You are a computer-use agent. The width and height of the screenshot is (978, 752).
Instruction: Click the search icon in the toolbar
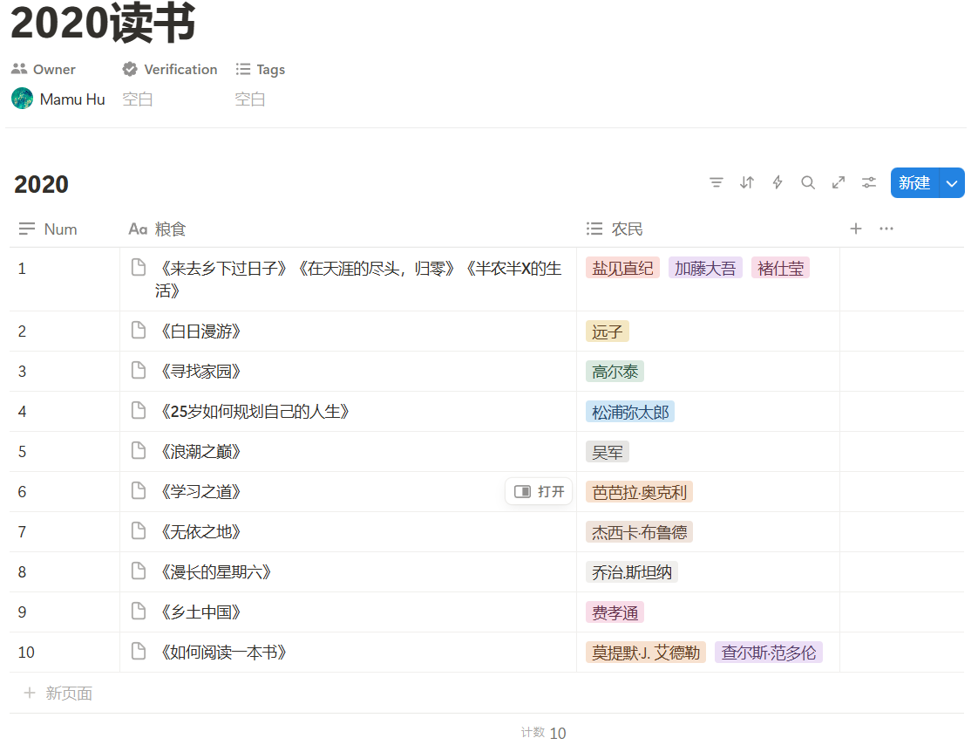pos(808,182)
